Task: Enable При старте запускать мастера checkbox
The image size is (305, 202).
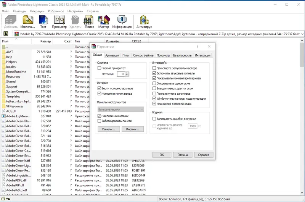Action: 154,68
